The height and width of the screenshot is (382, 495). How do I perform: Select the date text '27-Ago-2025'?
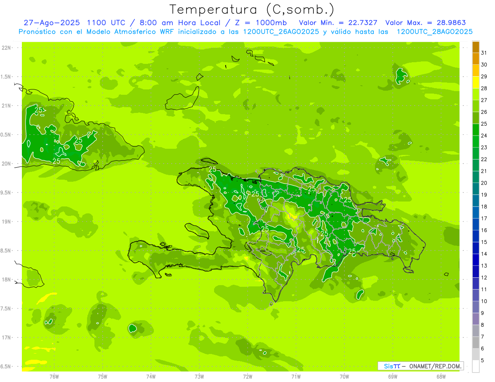pos(51,23)
